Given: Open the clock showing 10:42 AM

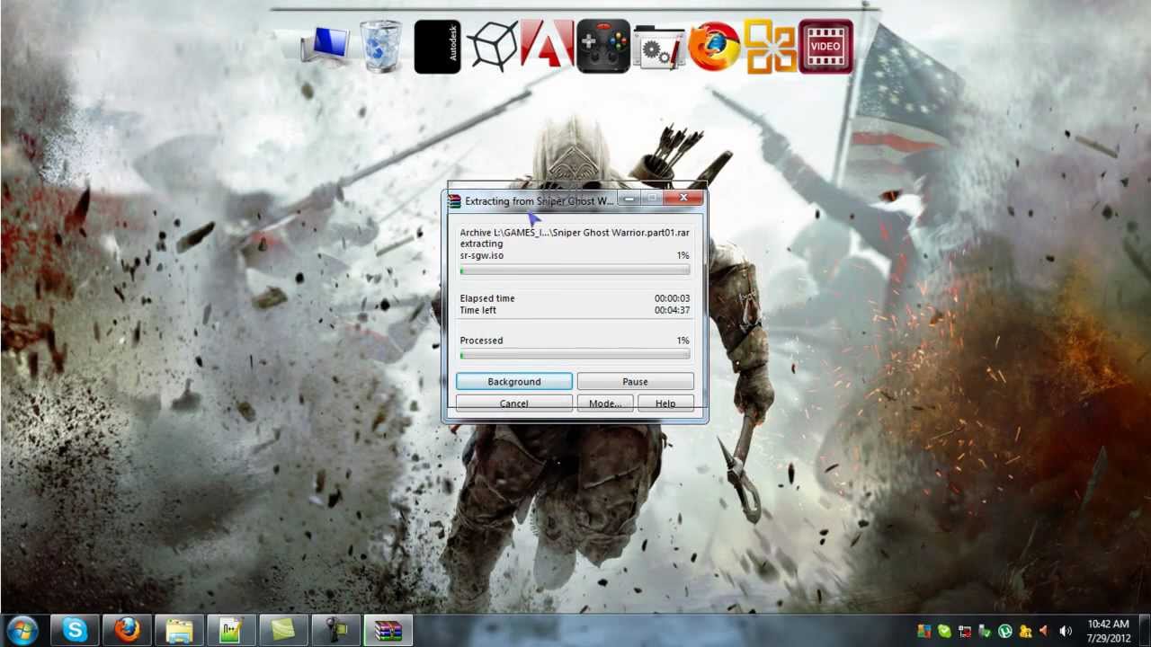Looking at the screenshot, I should pos(1107,631).
